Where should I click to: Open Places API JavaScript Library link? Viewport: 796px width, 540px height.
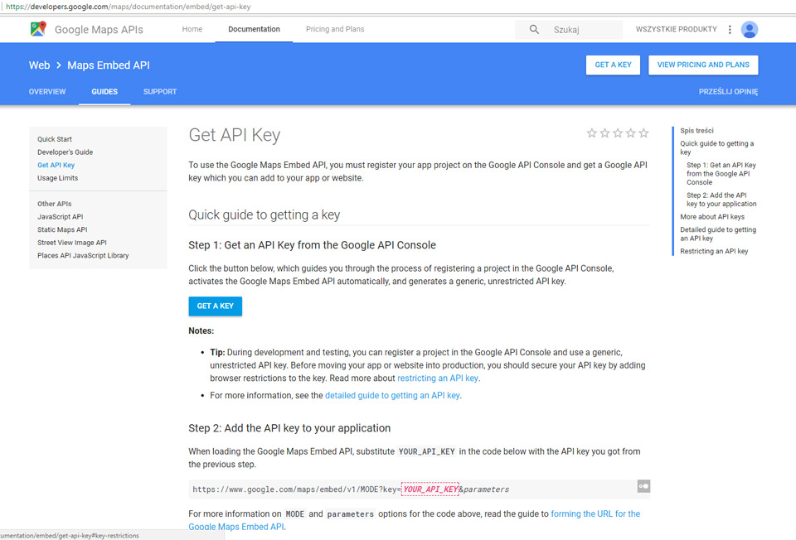click(x=83, y=256)
